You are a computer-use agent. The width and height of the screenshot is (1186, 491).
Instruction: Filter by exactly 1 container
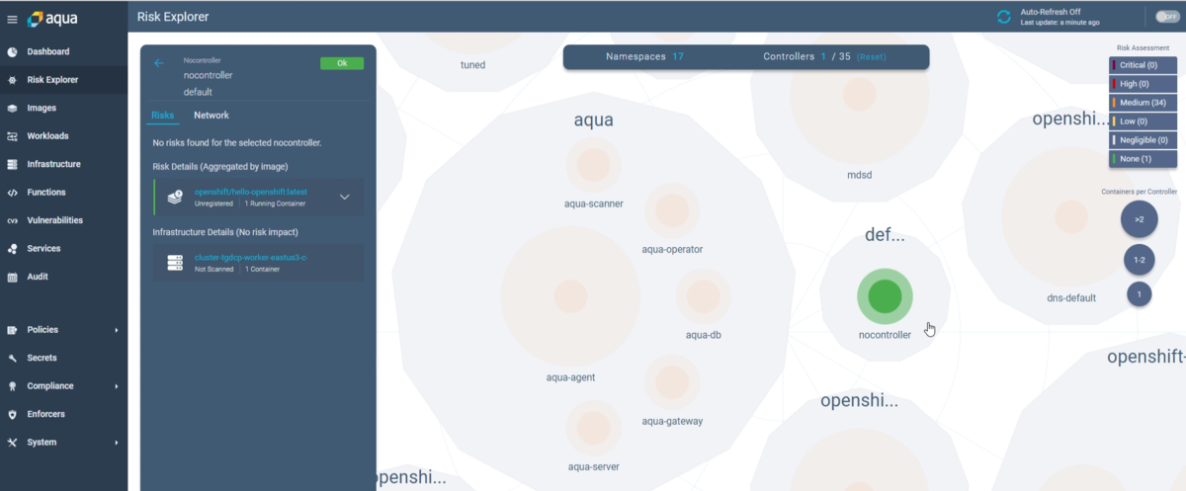coord(1139,294)
